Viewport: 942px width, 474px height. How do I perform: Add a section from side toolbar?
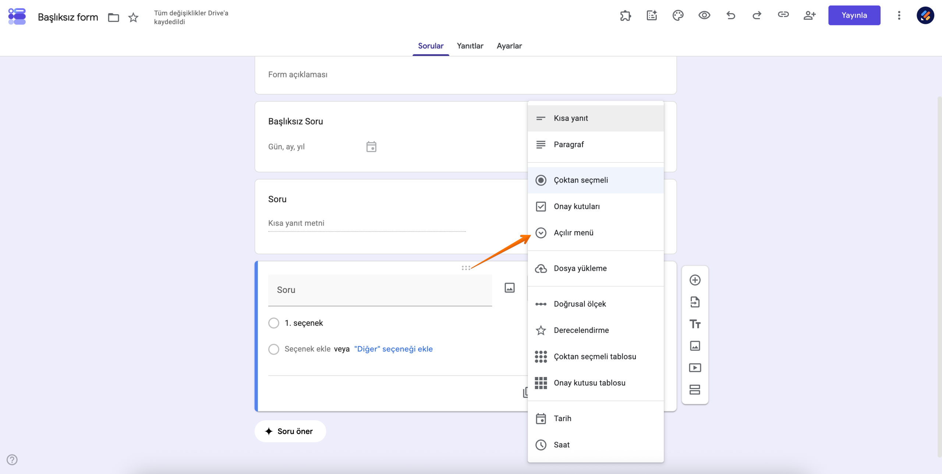[x=695, y=389]
